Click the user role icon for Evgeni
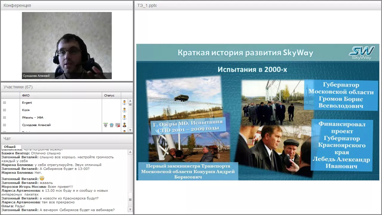Screen dimensions: 382x215 click(x=124, y=102)
